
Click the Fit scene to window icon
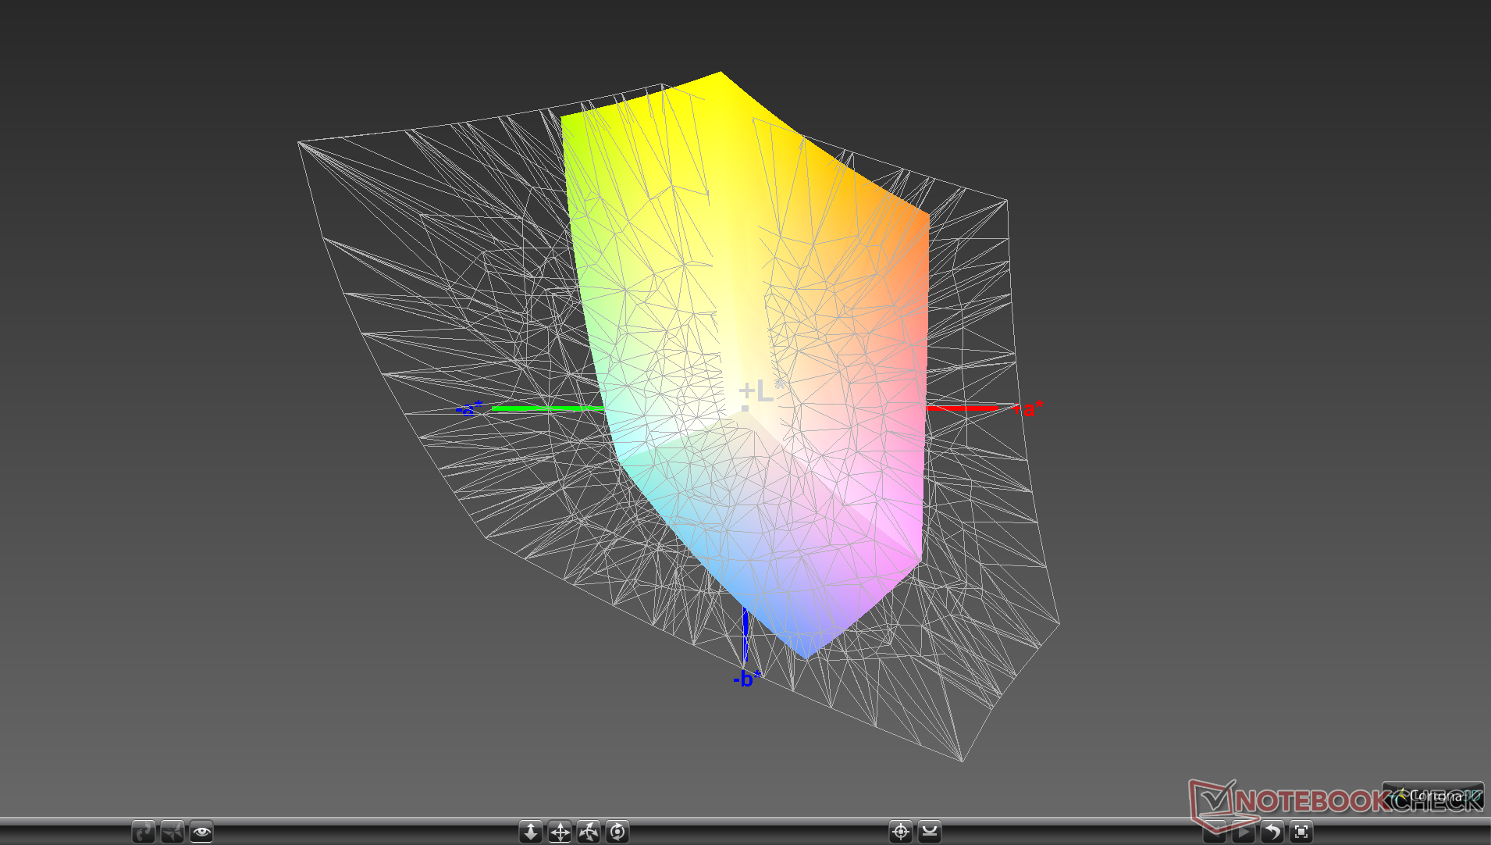pos(1301,832)
